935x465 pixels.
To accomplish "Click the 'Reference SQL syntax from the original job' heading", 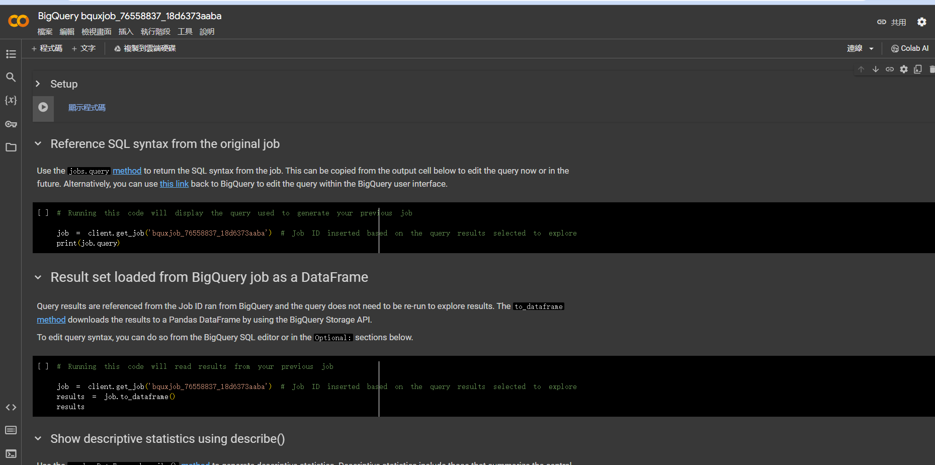I will click(165, 144).
